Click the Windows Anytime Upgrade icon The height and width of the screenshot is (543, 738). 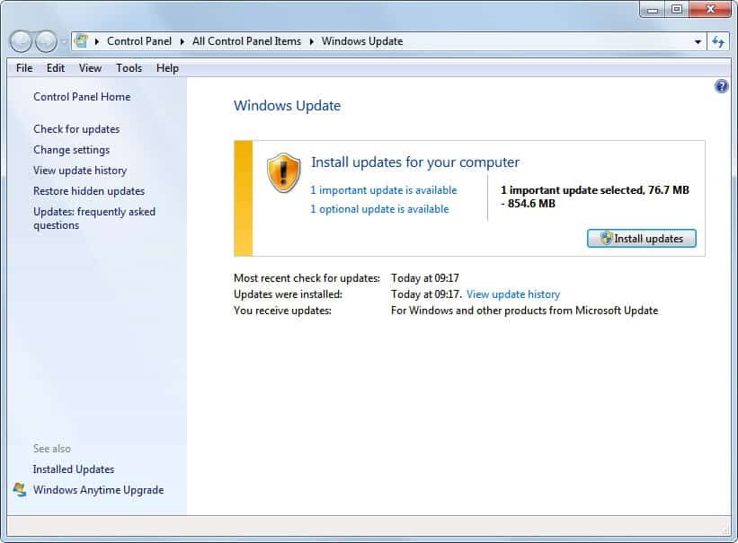pyautogui.click(x=22, y=490)
